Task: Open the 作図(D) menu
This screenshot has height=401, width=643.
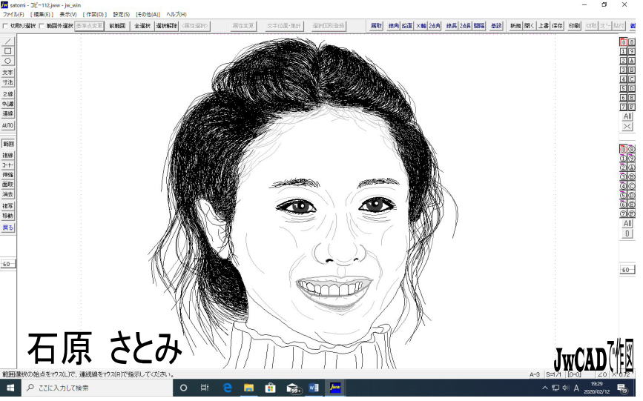Action: tap(95, 14)
